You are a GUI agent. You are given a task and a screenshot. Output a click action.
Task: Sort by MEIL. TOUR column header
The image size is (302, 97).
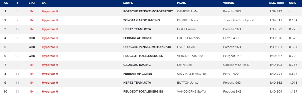pos(276,3)
